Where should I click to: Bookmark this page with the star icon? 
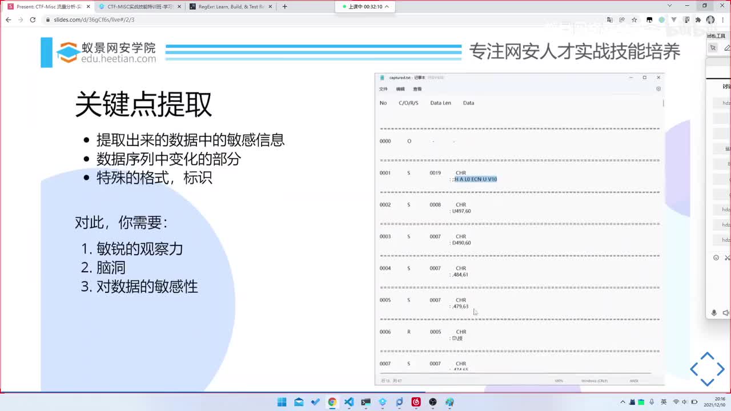(634, 19)
